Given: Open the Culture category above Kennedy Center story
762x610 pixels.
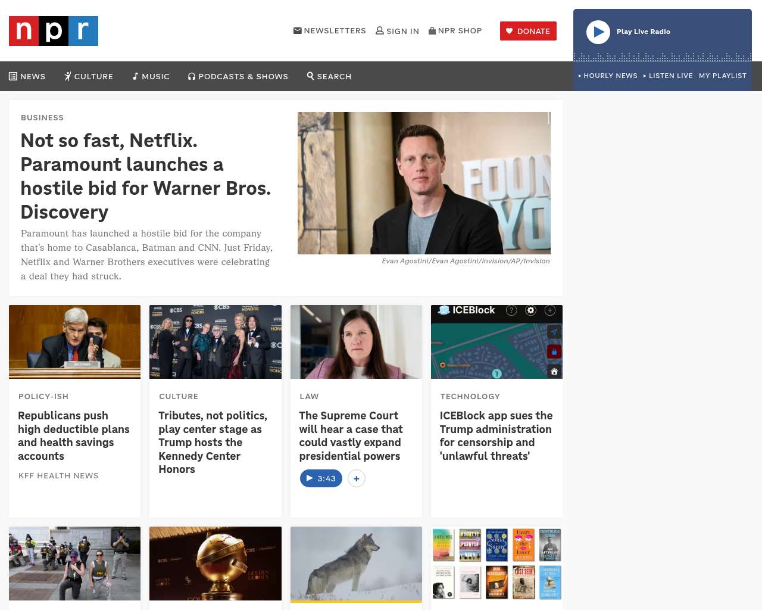Looking at the screenshot, I should click(179, 396).
